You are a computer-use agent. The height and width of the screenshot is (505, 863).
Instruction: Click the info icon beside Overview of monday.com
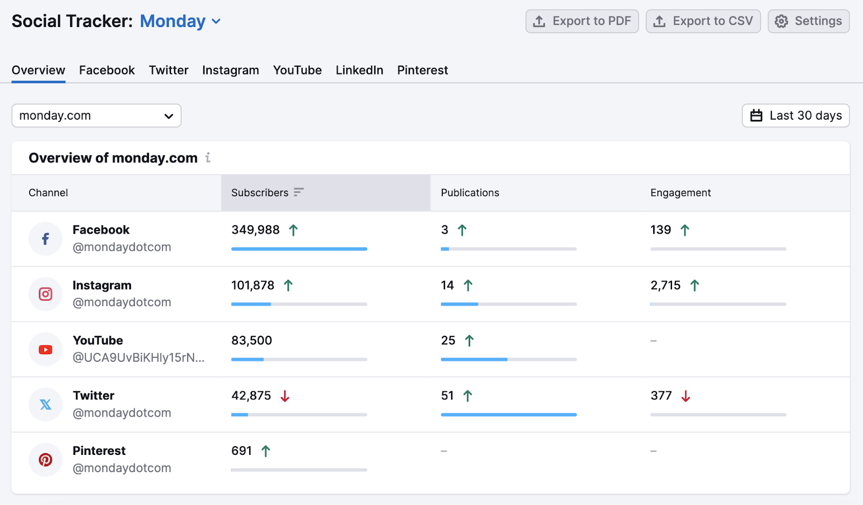coord(208,158)
